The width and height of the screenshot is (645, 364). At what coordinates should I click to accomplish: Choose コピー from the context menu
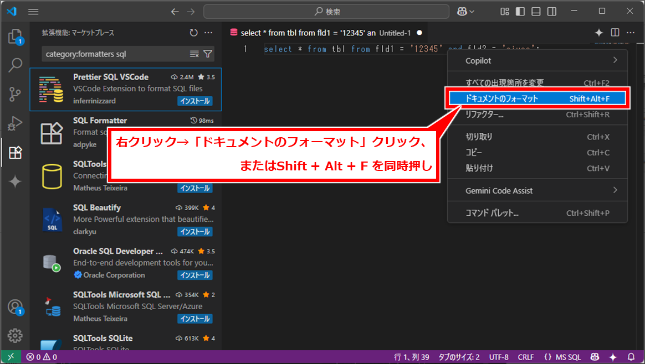point(537,153)
